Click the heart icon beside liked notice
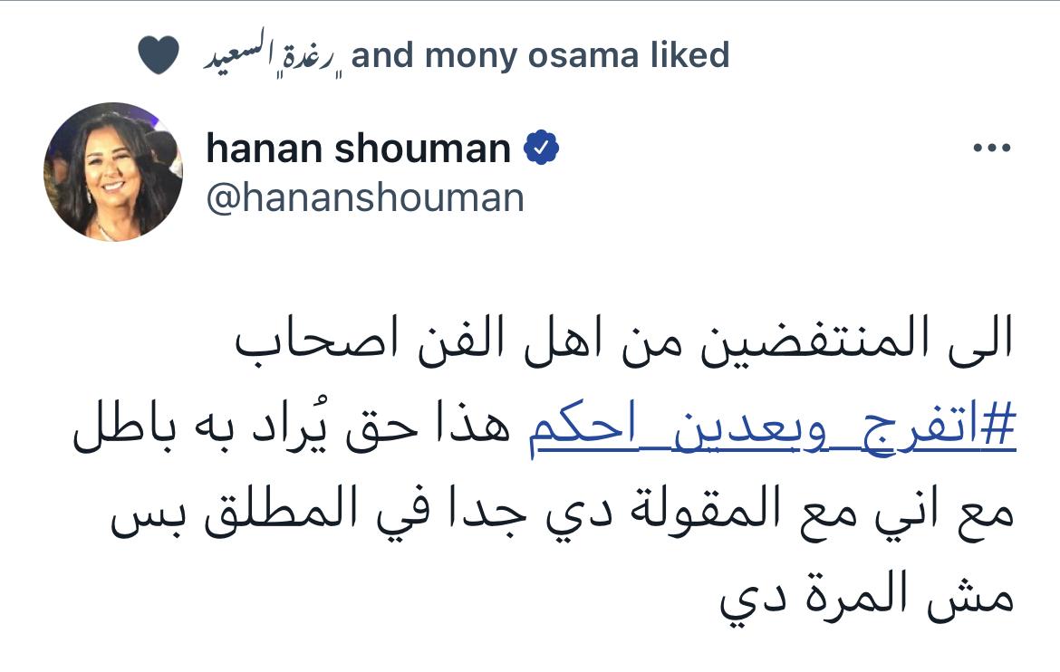 click(163, 57)
